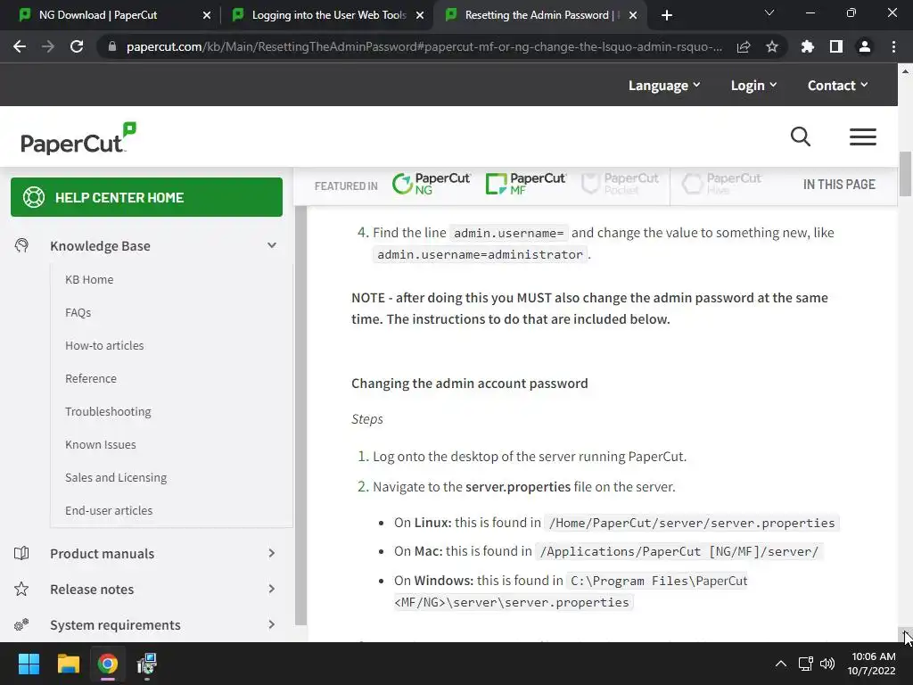Click the scrollbar up arrow
The height and width of the screenshot is (685, 913).
coord(905,71)
